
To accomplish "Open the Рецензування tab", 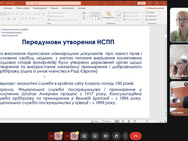I will pyautogui.click(x=40, y=8).
